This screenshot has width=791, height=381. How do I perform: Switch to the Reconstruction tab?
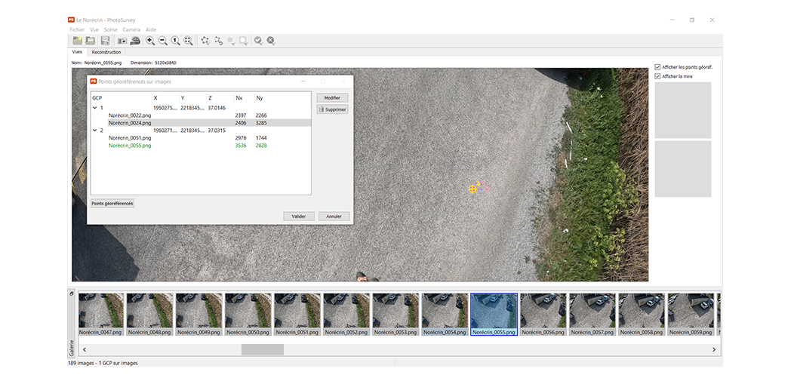(x=106, y=52)
